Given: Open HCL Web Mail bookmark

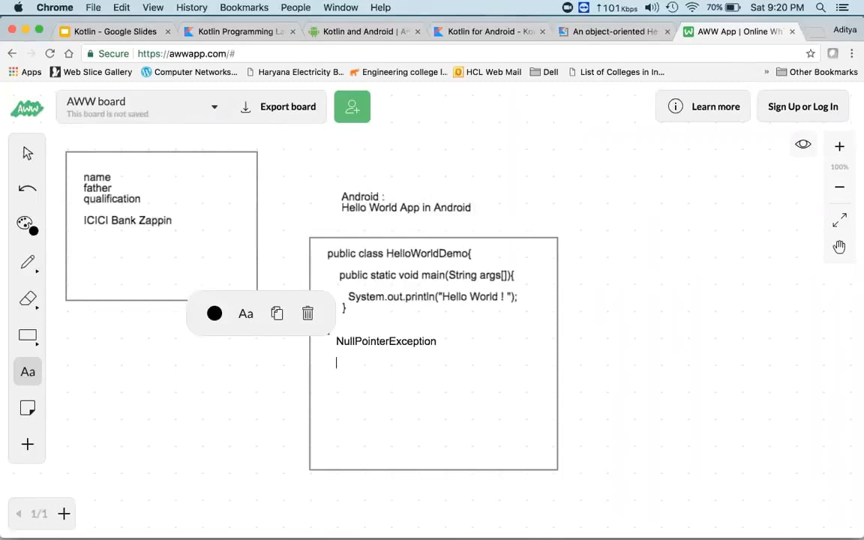Looking at the screenshot, I should (x=487, y=72).
